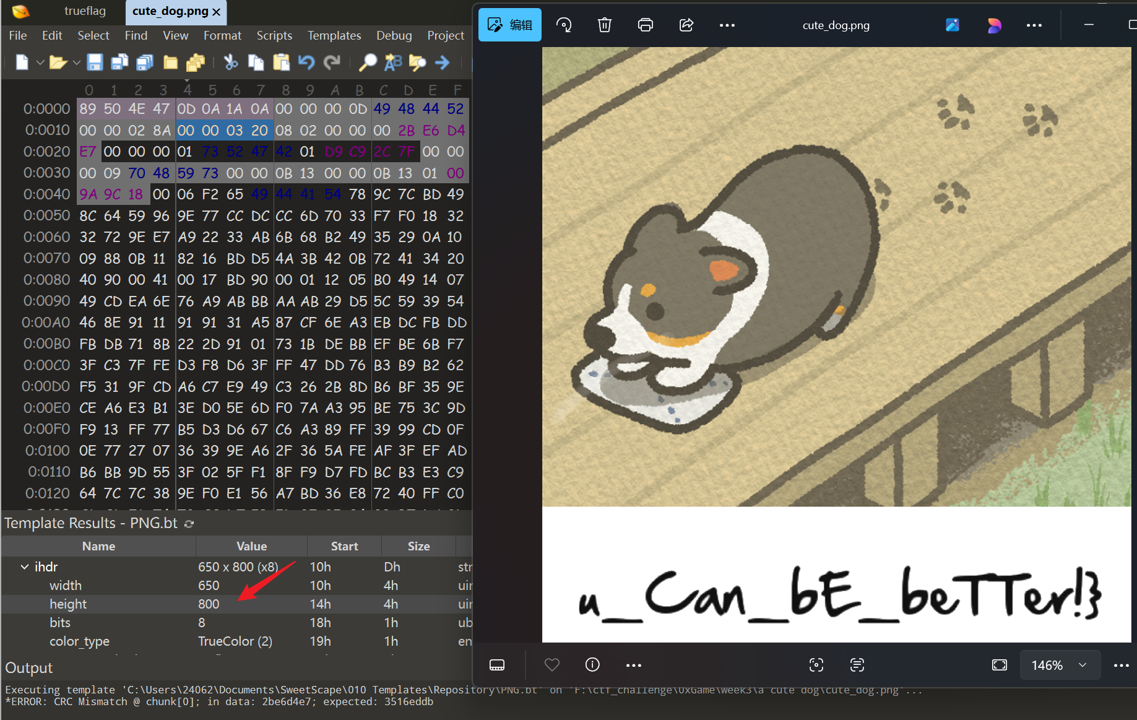This screenshot has height=720, width=1137.
Task: Delete the photo with trash icon
Action: click(x=605, y=25)
